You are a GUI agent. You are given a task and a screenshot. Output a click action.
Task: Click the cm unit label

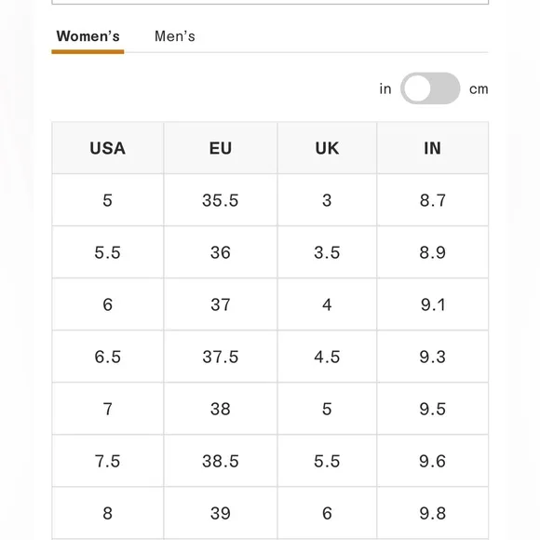pyautogui.click(x=479, y=89)
